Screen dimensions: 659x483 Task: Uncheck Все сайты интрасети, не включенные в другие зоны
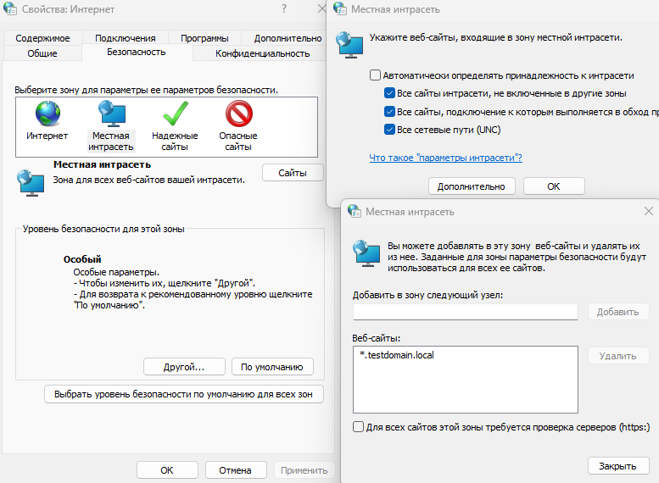[389, 93]
